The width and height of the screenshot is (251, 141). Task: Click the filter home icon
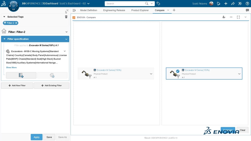coord(4,31)
